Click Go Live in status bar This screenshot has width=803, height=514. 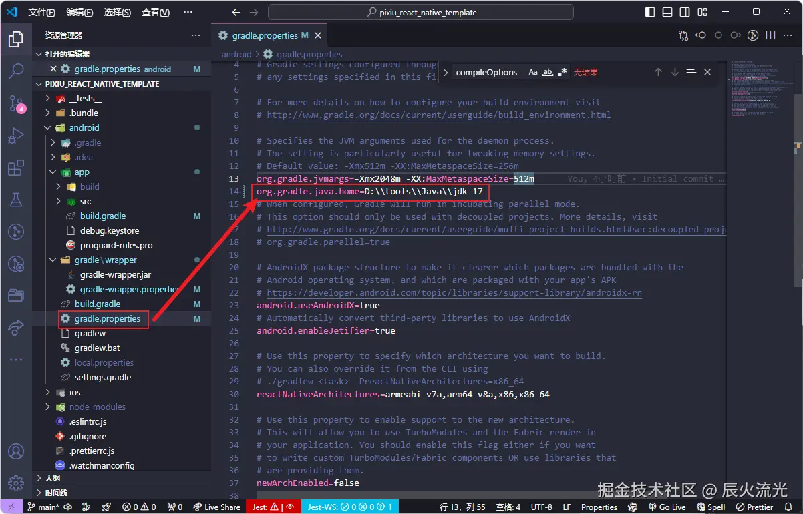click(667, 507)
